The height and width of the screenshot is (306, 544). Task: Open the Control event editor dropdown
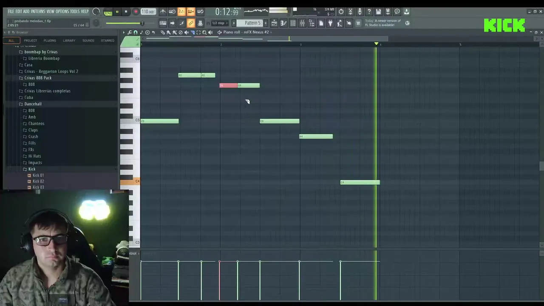coord(133,254)
